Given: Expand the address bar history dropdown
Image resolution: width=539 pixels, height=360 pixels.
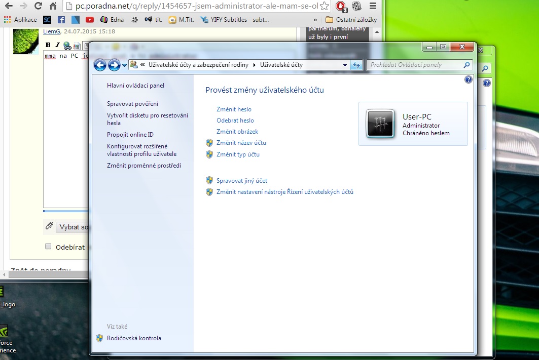Looking at the screenshot, I should (345, 65).
